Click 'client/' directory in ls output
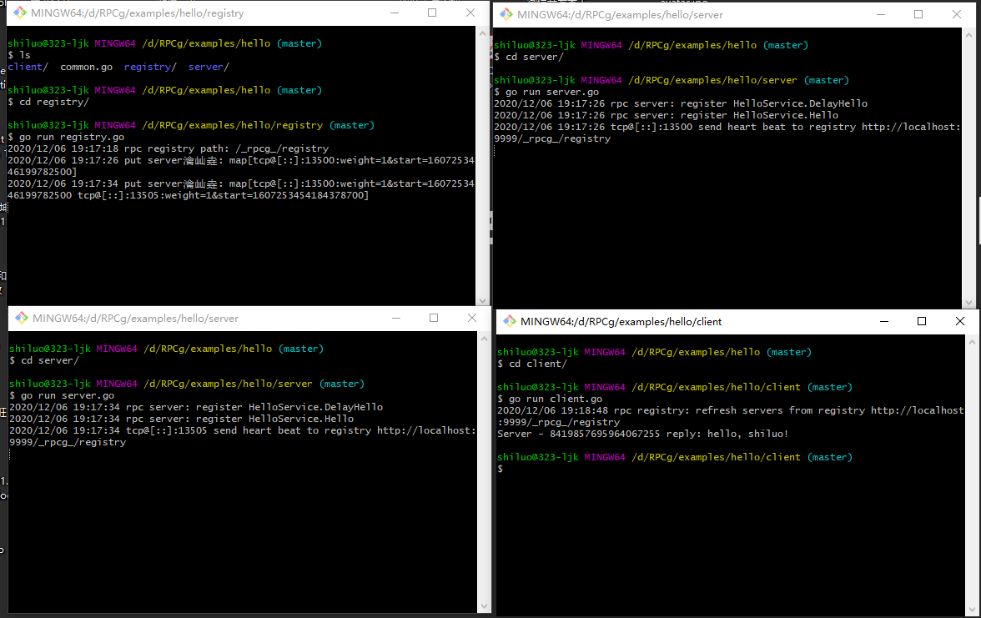 tap(28, 67)
